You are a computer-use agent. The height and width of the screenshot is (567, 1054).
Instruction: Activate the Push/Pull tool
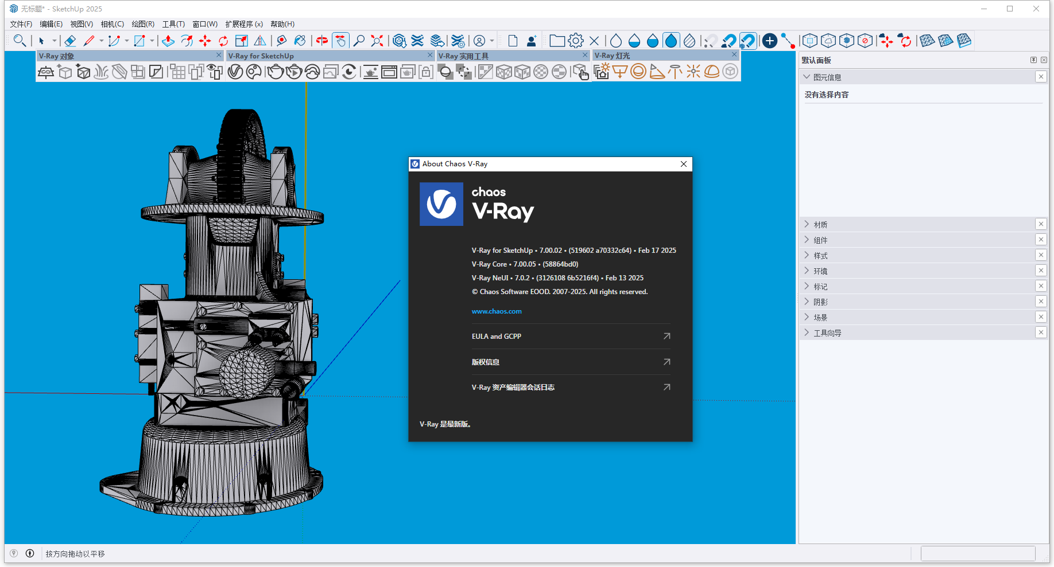pyautogui.click(x=168, y=41)
